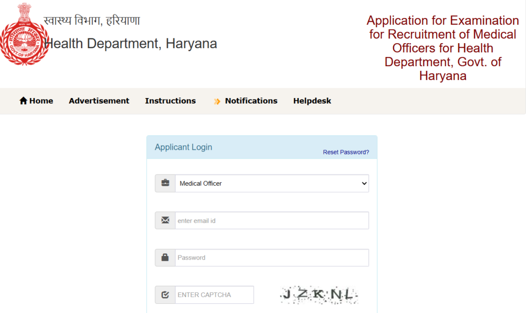
Task: Expand the post selection combo box arrow
Action: pos(363,183)
